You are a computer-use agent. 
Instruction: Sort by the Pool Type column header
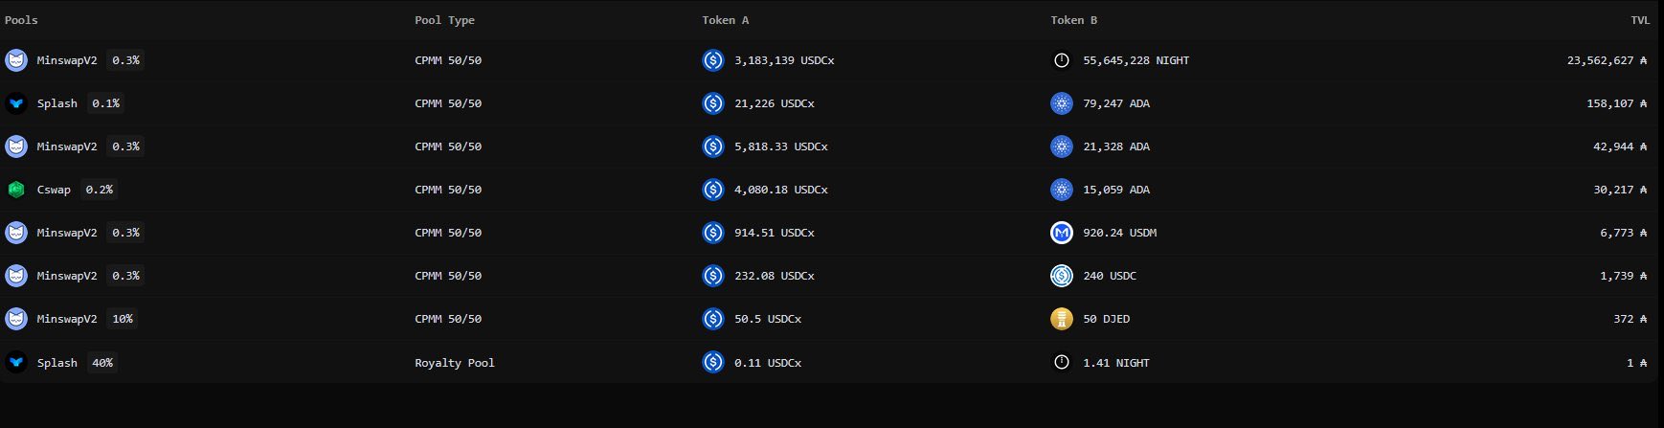point(444,20)
